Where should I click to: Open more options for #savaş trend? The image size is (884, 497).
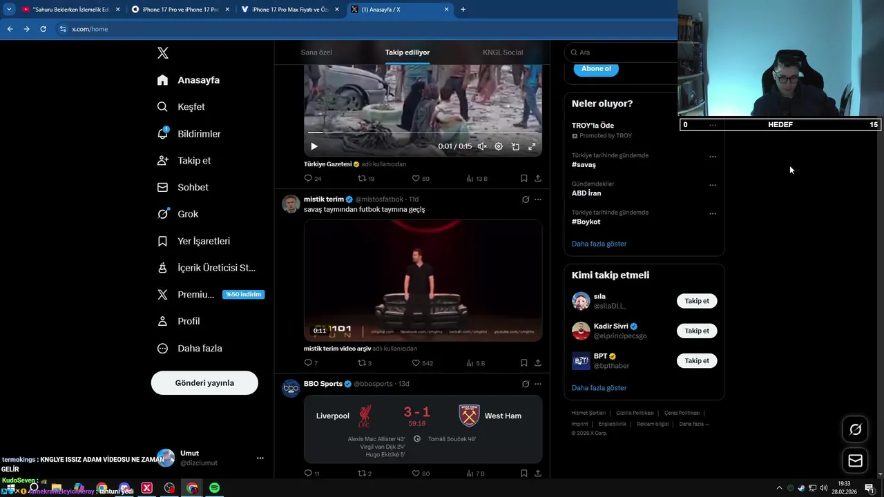point(713,157)
